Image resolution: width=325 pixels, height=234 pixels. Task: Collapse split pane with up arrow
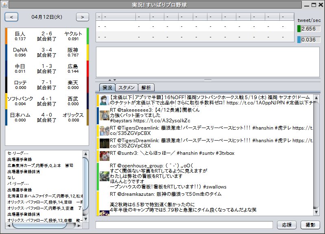110,80
